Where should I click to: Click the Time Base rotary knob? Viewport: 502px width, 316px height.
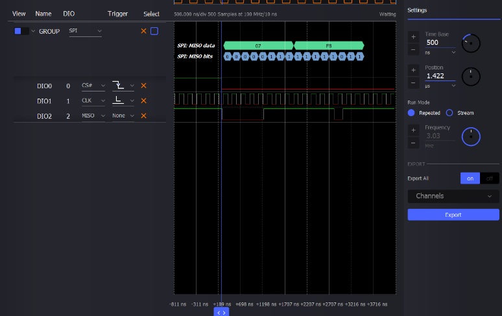tap(471, 43)
